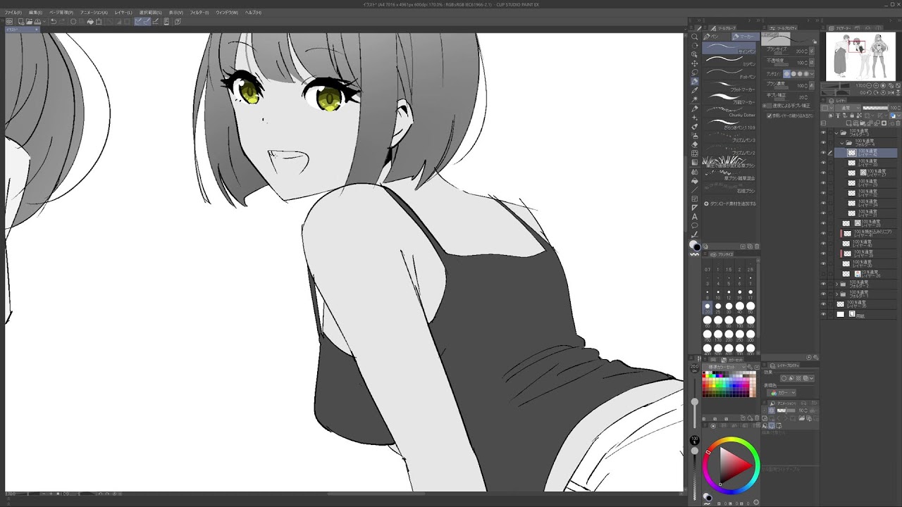Toggle Snap to Special Ruler in command bar
Image resolution: width=902 pixels, height=507 pixels.
[x=147, y=21]
